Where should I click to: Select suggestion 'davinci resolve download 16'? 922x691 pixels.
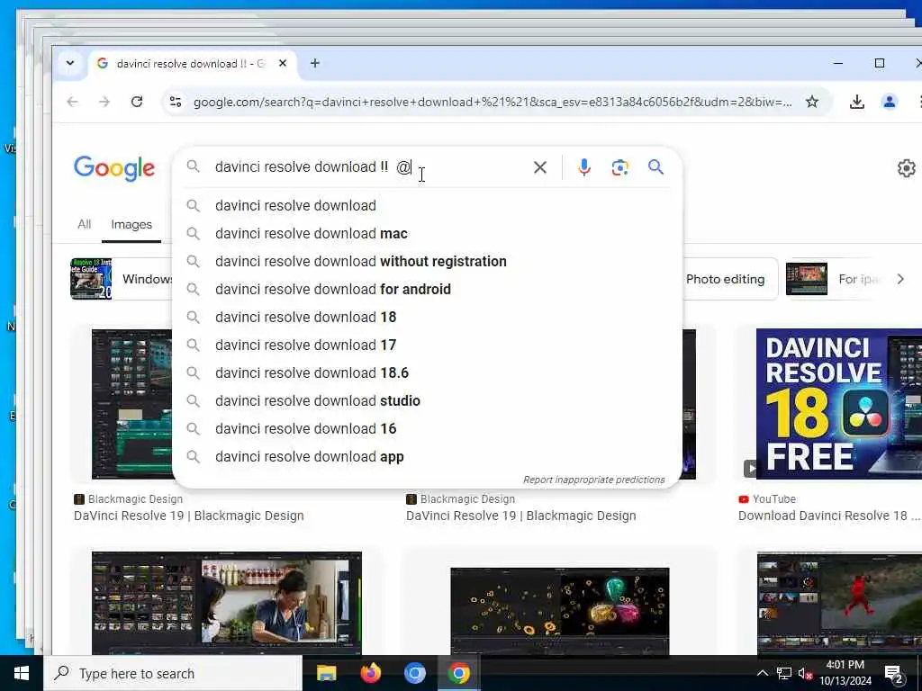[x=428, y=429]
